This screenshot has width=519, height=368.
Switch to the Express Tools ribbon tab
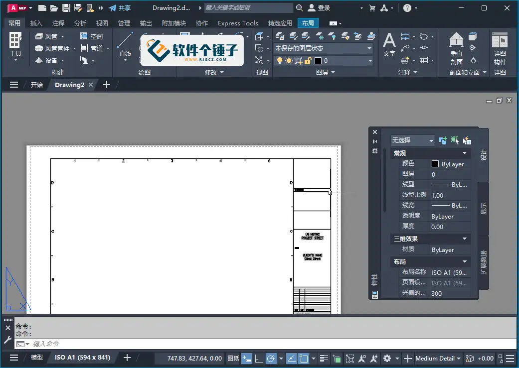pos(238,23)
